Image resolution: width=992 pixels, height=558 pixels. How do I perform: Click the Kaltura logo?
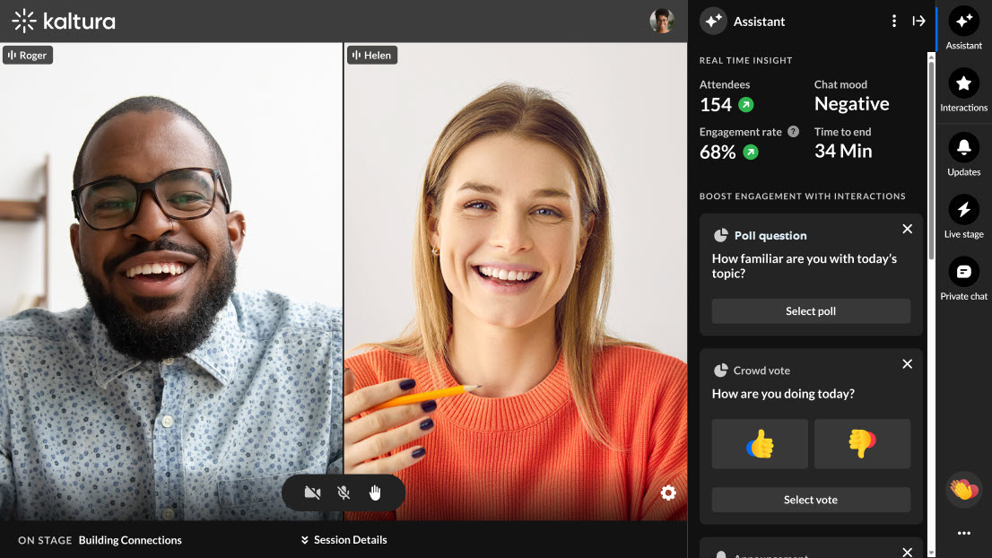(x=64, y=21)
